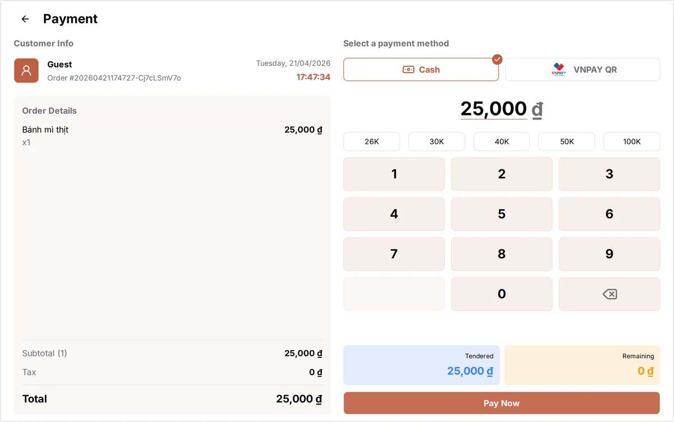Image resolution: width=674 pixels, height=422 pixels.
Task: Click the Tax label
Action: click(x=29, y=372)
